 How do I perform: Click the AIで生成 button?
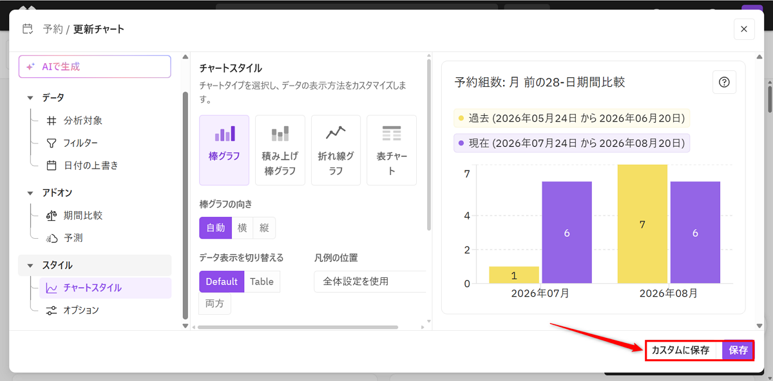coord(95,66)
